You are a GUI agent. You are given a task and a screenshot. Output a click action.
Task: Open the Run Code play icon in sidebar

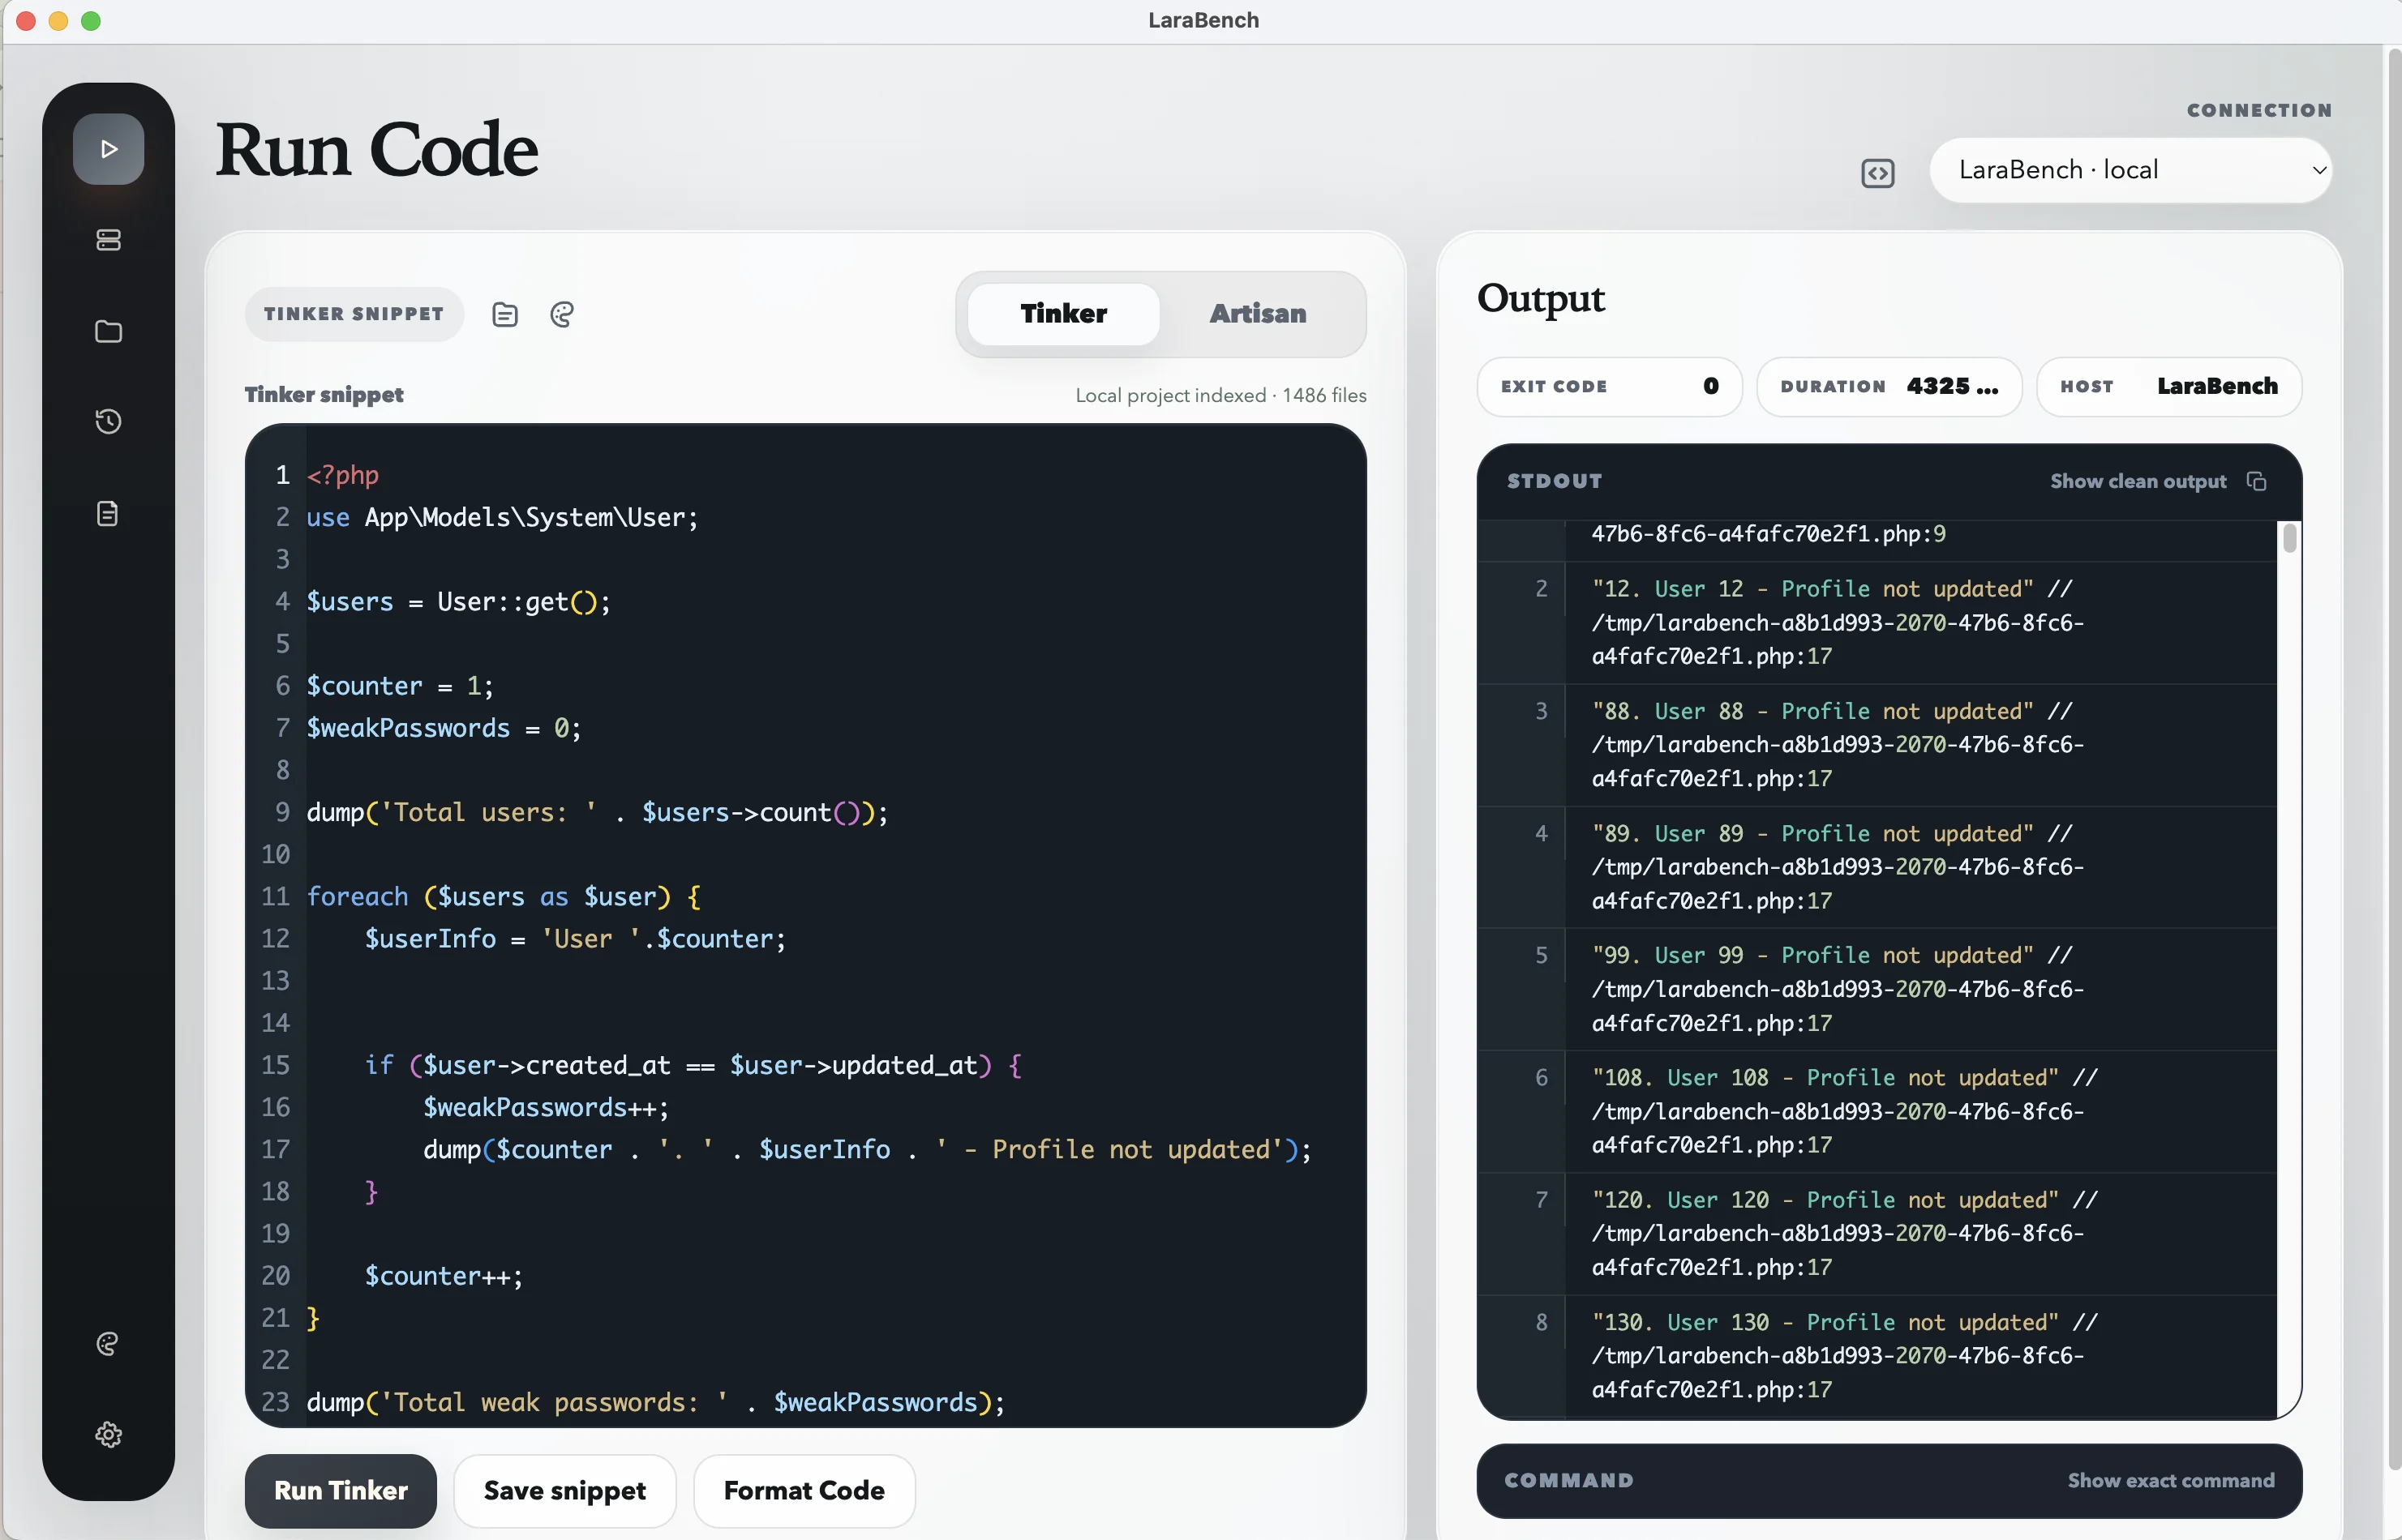[x=108, y=149]
